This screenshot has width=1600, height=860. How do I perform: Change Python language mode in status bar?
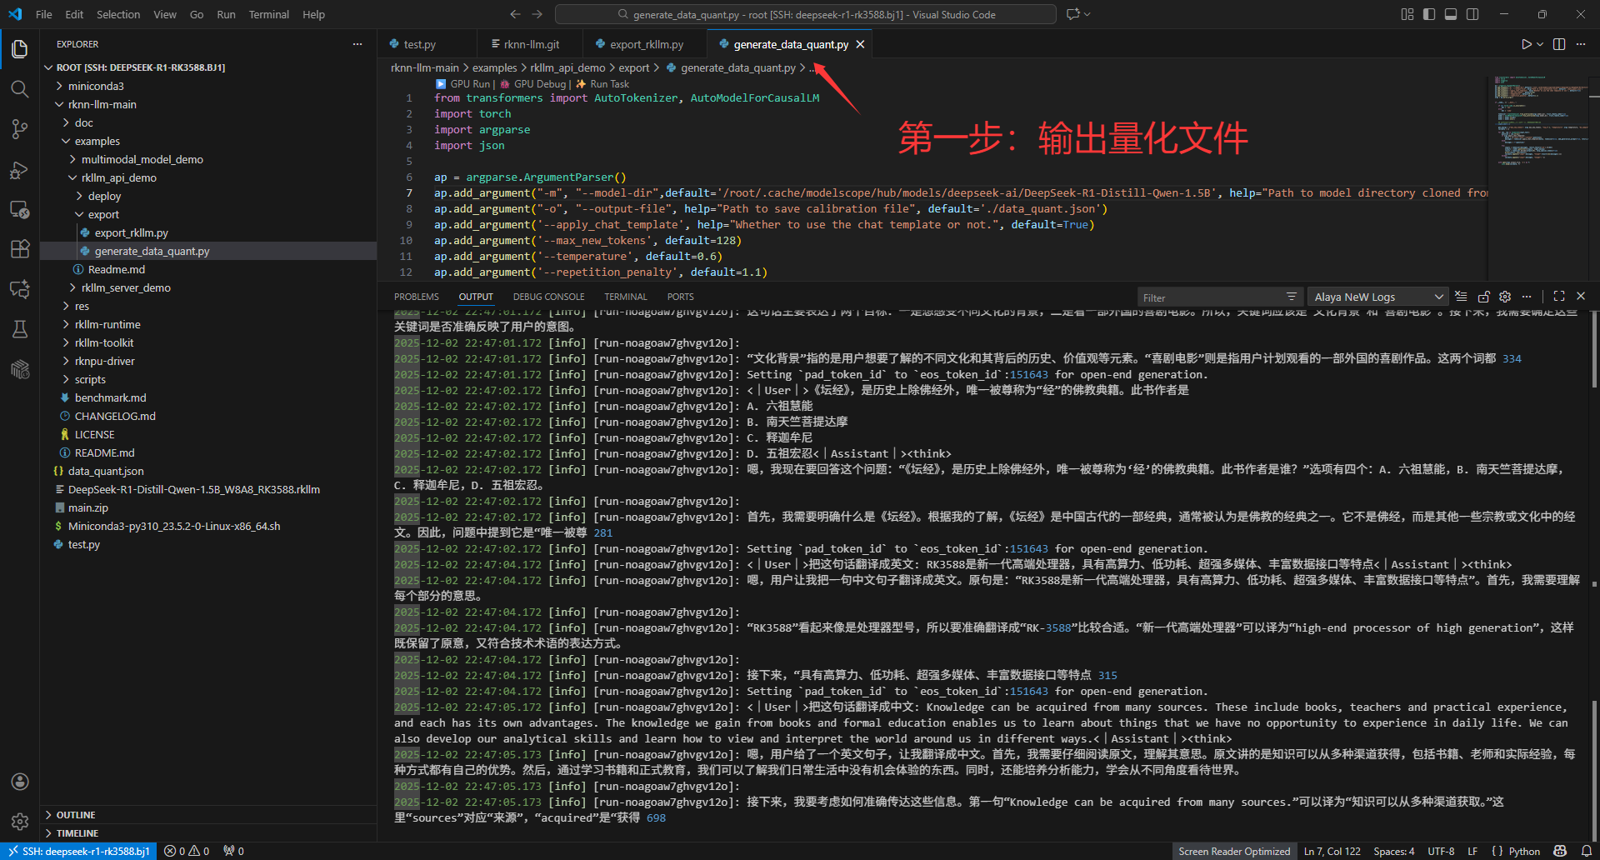point(1523,851)
